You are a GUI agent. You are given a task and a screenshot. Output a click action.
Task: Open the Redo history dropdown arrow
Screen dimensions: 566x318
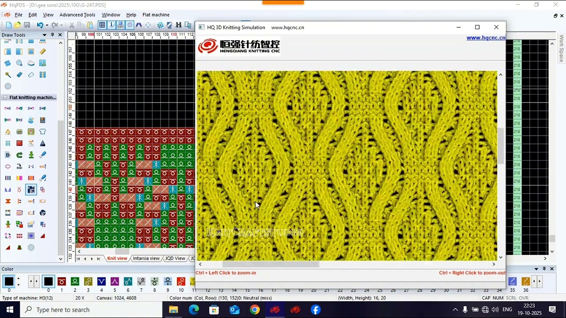click(x=61, y=25)
